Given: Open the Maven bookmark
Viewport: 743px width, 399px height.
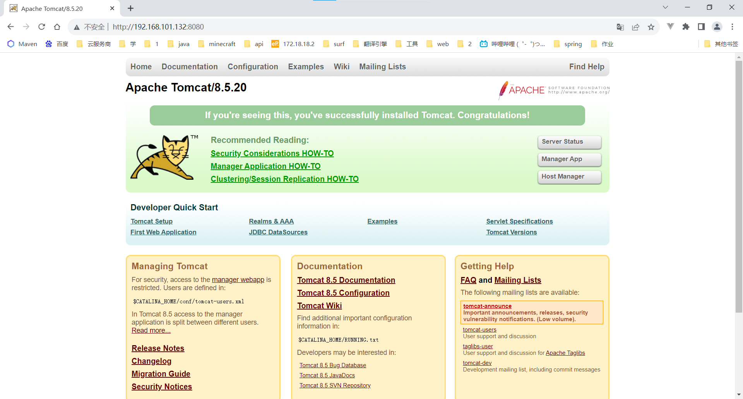Looking at the screenshot, I should 22,44.
